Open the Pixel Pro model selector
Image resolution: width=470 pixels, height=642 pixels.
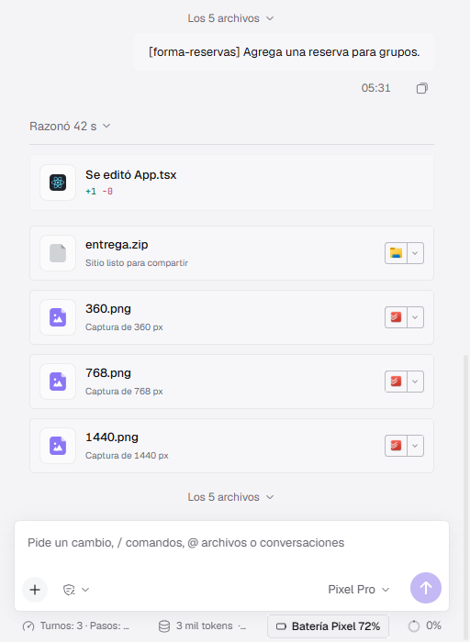point(359,590)
